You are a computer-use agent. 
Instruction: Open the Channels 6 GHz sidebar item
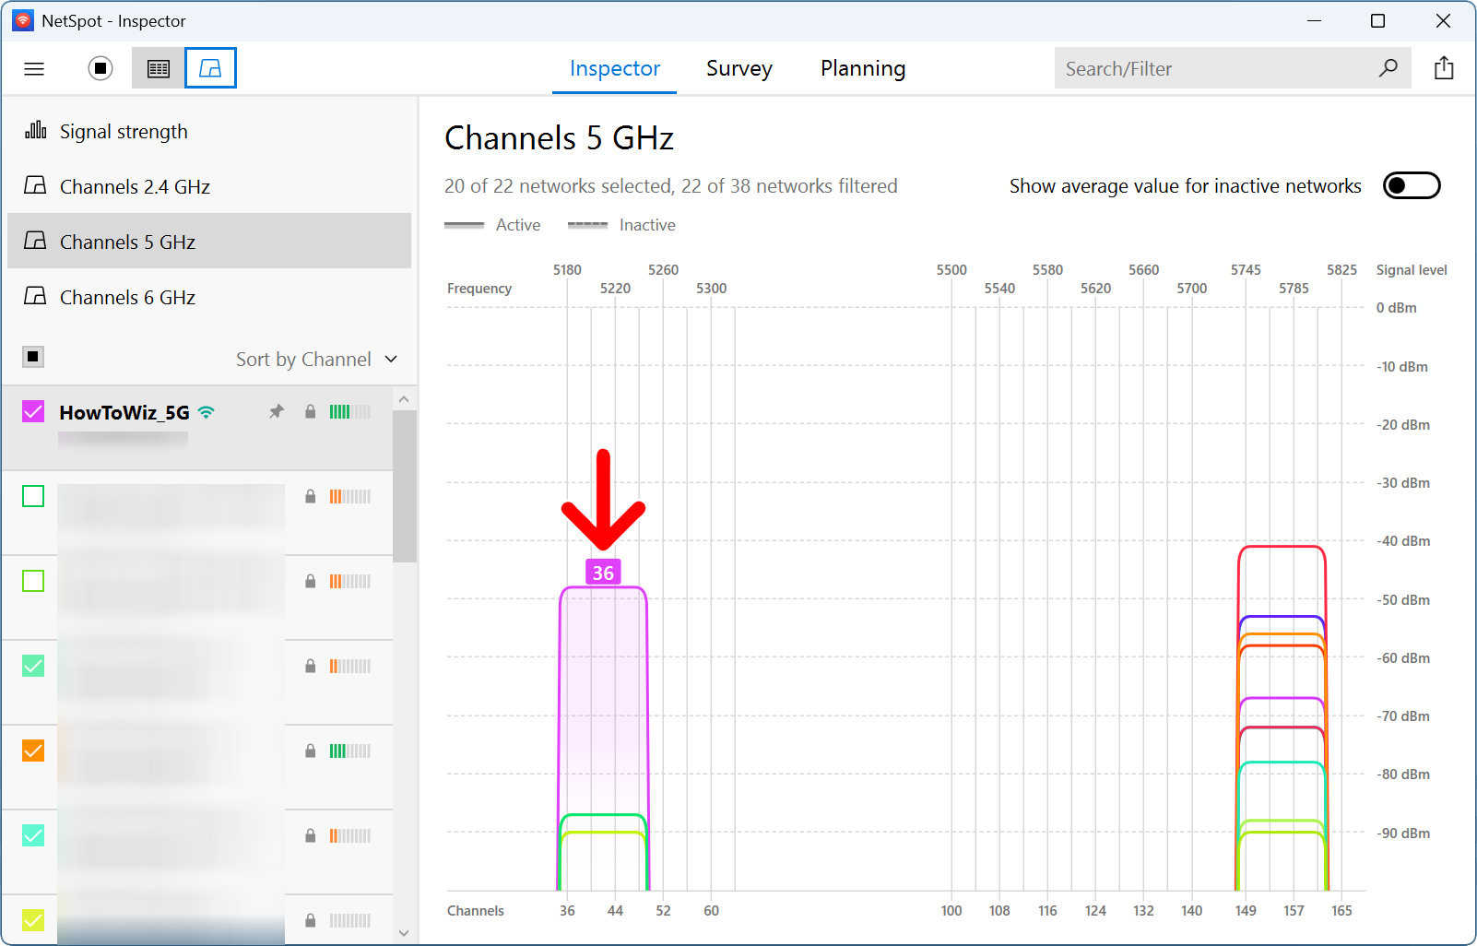click(127, 297)
